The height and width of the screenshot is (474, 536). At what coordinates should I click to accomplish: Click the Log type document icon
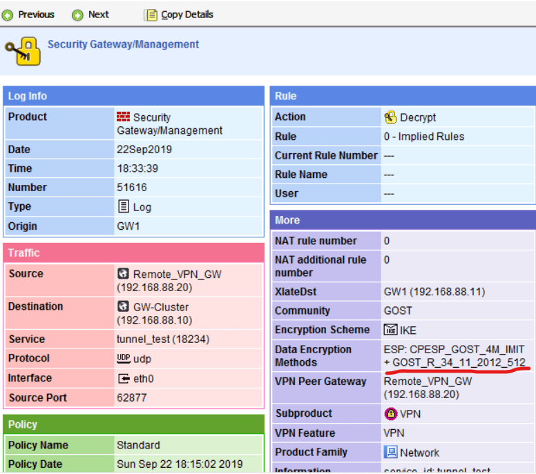(123, 206)
